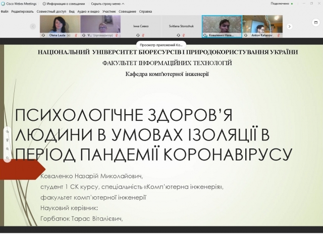The image size is (323, 234).
Task: Click text Горбатюк Тарас Віталійович
Action: coord(82,218)
